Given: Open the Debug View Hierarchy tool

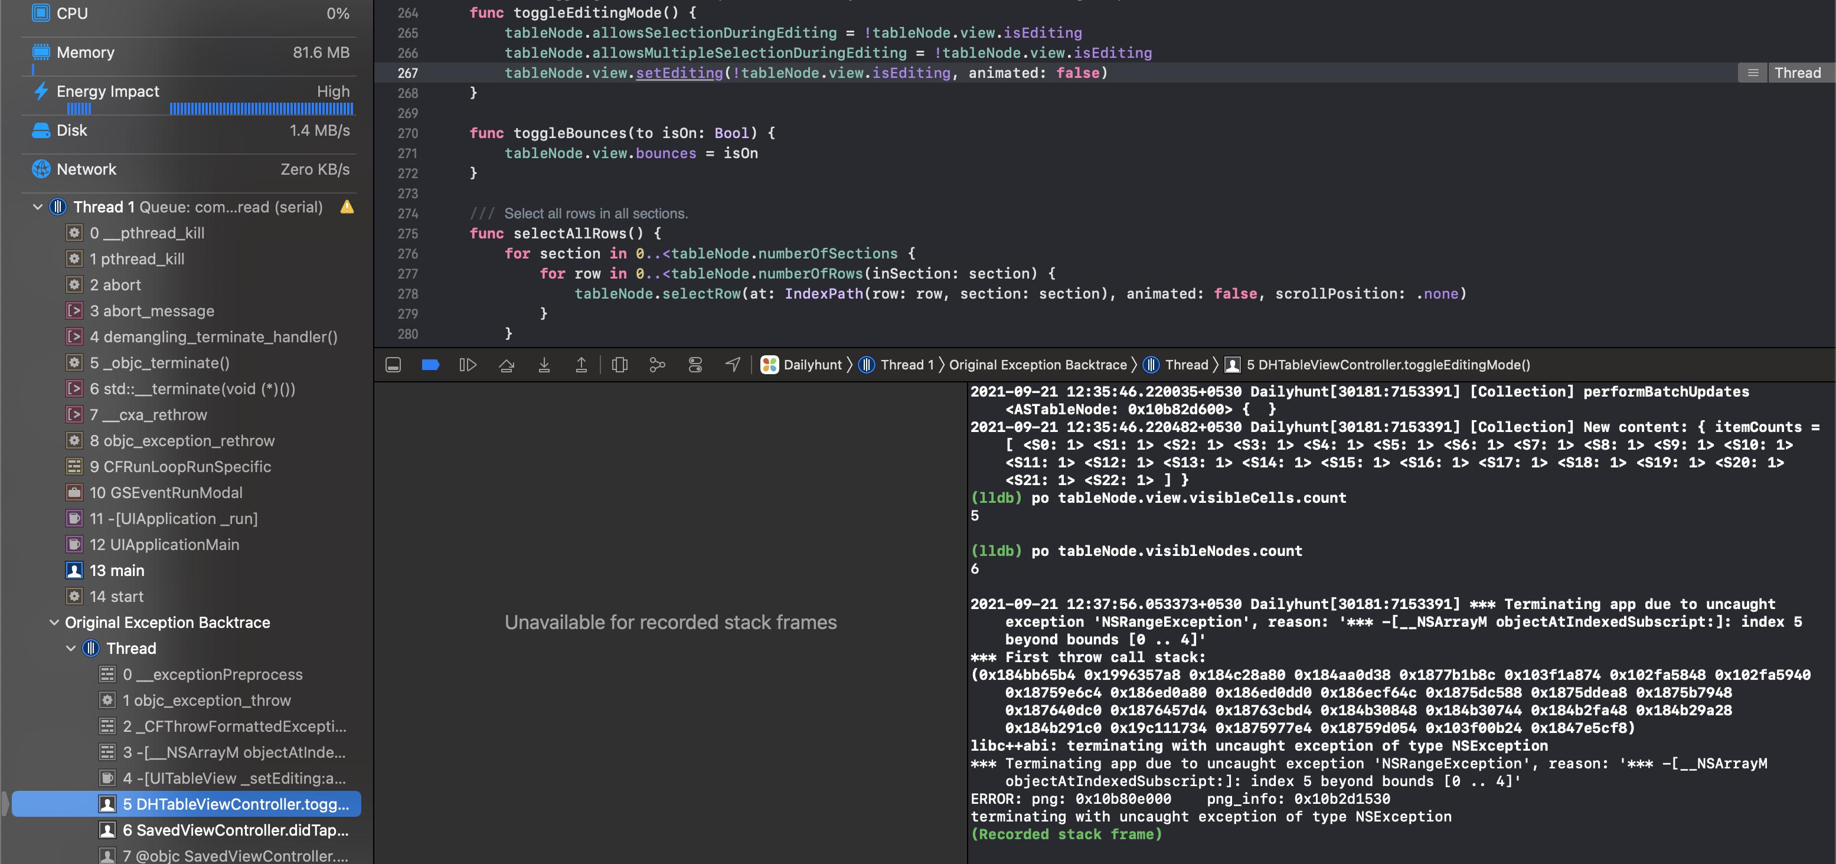Looking at the screenshot, I should (619, 365).
